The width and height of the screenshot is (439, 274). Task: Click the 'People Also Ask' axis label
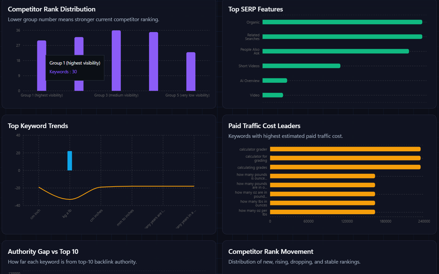[250, 51]
